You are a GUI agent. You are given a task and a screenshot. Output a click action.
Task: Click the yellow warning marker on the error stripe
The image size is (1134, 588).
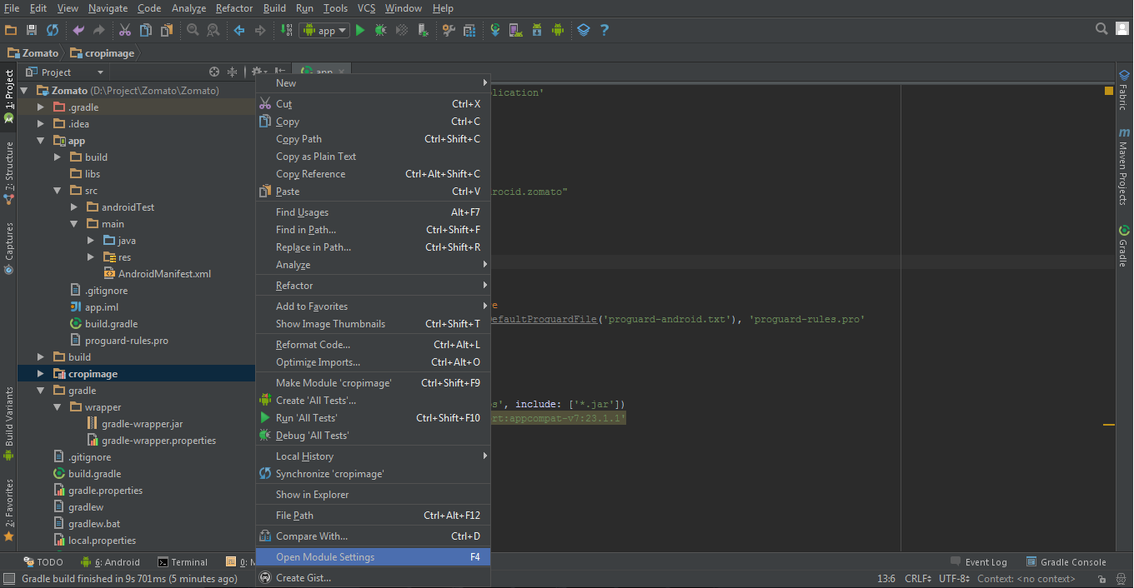pyautogui.click(x=1109, y=425)
